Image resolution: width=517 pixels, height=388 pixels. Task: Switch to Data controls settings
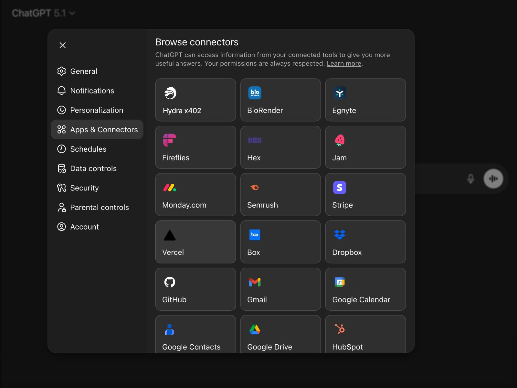[x=93, y=168]
